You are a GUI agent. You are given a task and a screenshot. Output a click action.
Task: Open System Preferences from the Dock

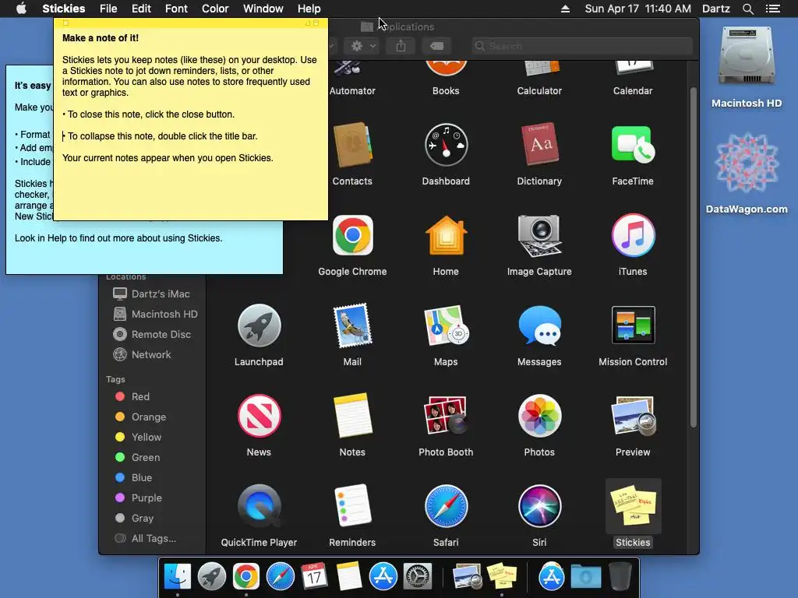pyautogui.click(x=418, y=577)
